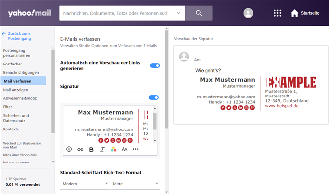Screen dimensions: 329x194
Task: Click Zurück zum Posteingang link
Action: click(x=20, y=36)
